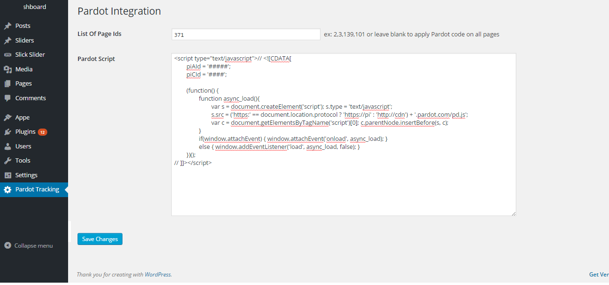609x285 pixels.
Task: Open the Posts menu
Action: coord(34,26)
